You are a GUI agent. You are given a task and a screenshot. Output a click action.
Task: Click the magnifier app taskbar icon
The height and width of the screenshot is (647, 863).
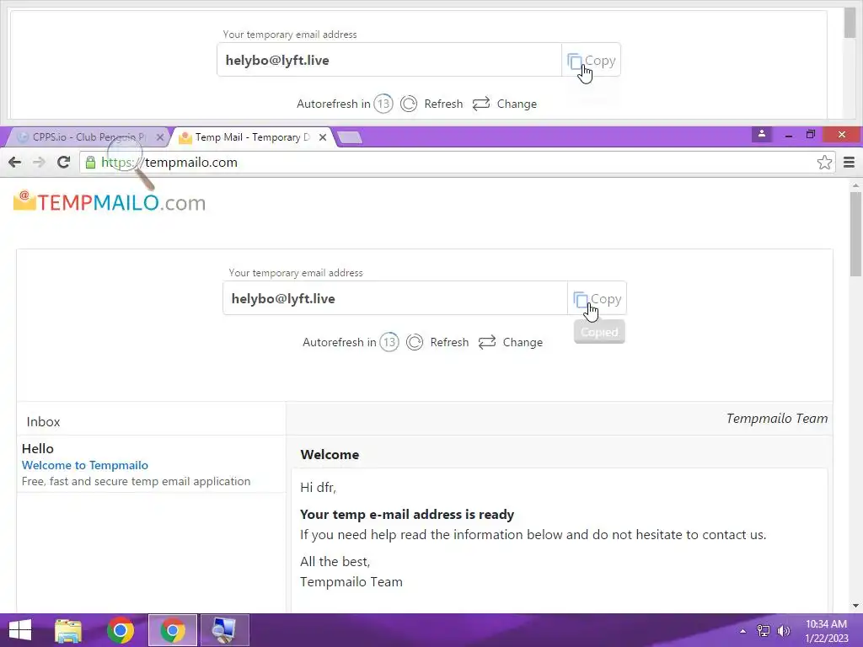(x=224, y=630)
